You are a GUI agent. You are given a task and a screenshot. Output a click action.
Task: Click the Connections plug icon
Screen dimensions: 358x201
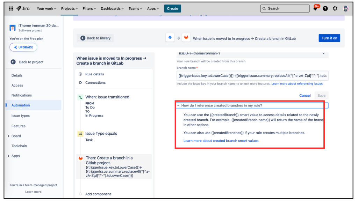tap(80, 82)
